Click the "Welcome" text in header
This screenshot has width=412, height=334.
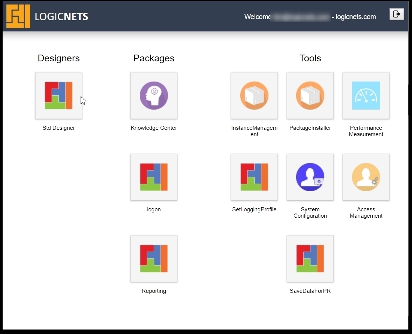pos(258,17)
